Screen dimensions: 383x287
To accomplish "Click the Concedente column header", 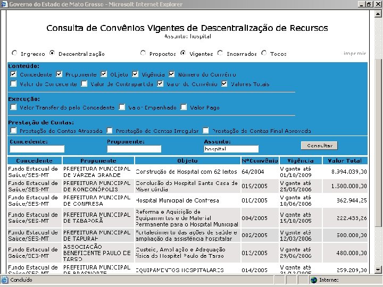I will (x=34, y=161).
